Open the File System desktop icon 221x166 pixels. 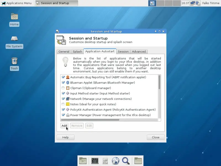point(14,38)
